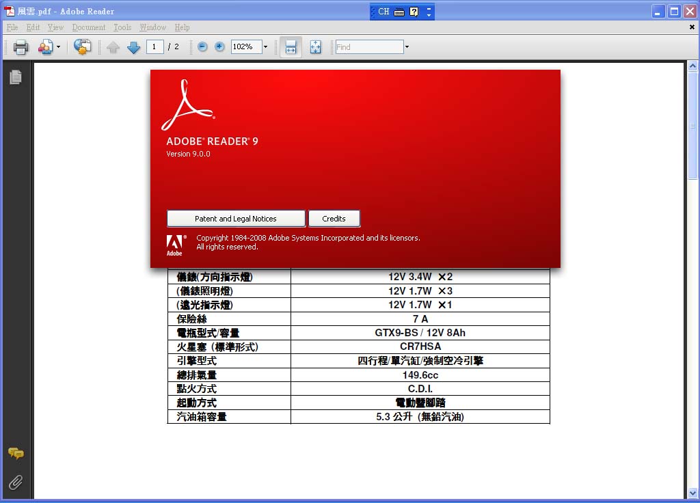Open the Edit menu
Screen dimensions: 700x503
coord(33,27)
